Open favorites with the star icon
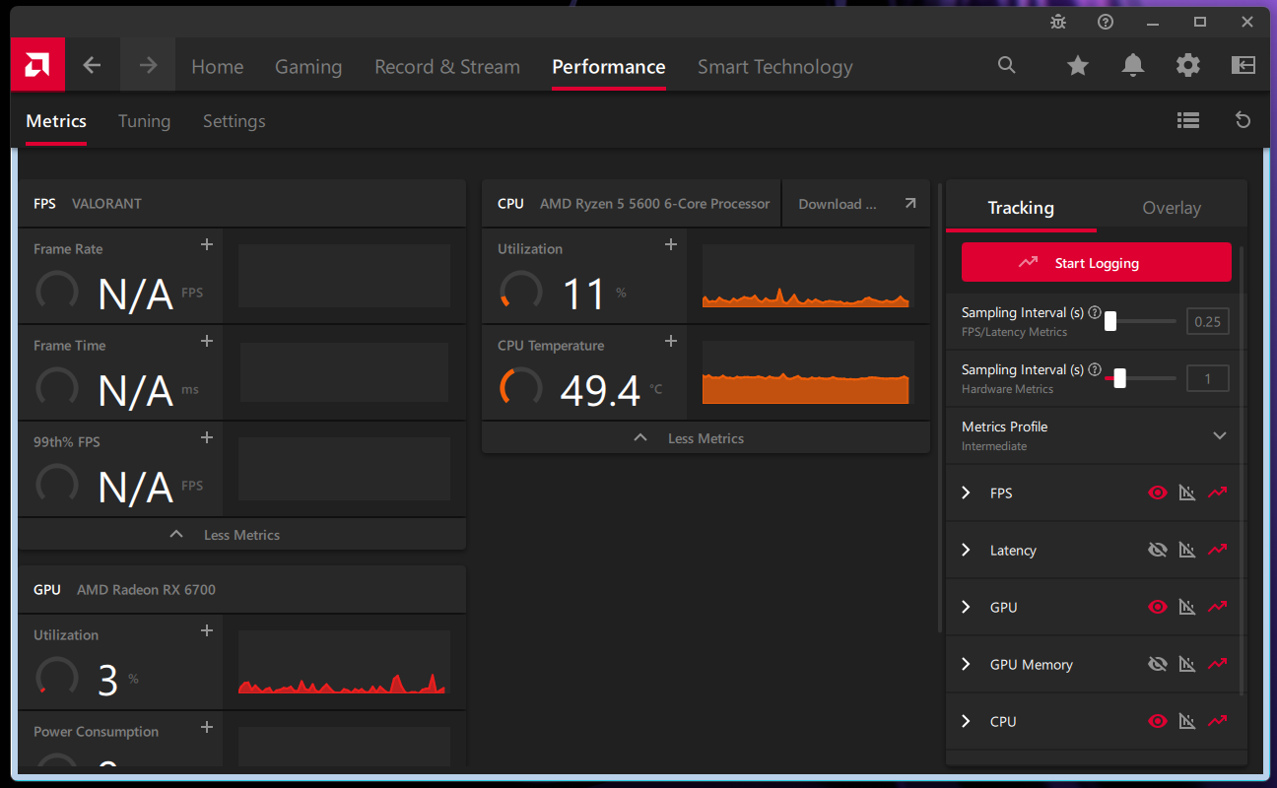Screen dimensions: 1277x788 (x=1078, y=66)
